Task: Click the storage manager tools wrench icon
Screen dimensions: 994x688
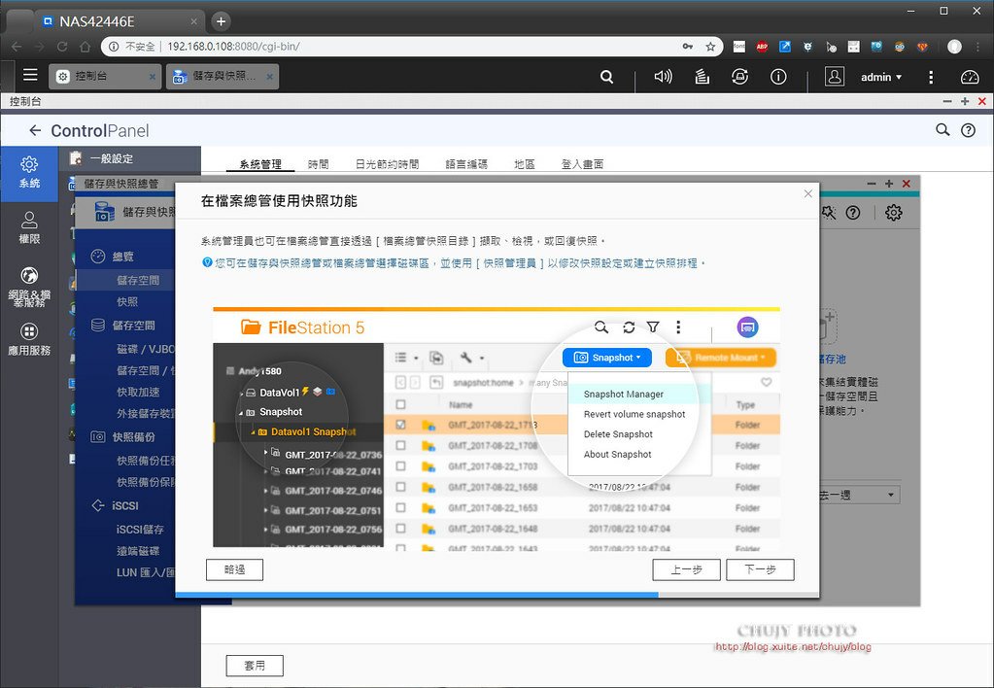Action: tap(828, 213)
